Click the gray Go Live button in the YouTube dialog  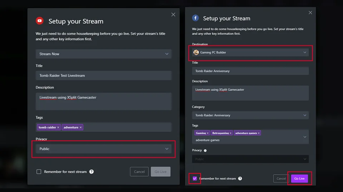160,172
